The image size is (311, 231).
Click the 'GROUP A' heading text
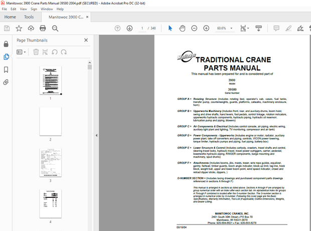(x=183, y=99)
